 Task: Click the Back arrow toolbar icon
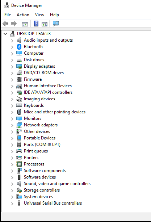(5, 24)
